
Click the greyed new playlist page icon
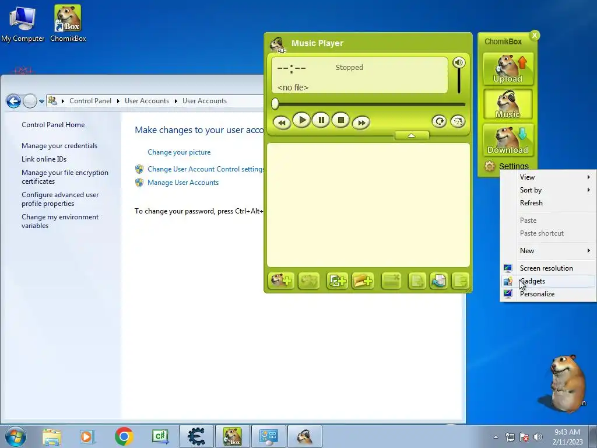(417, 281)
